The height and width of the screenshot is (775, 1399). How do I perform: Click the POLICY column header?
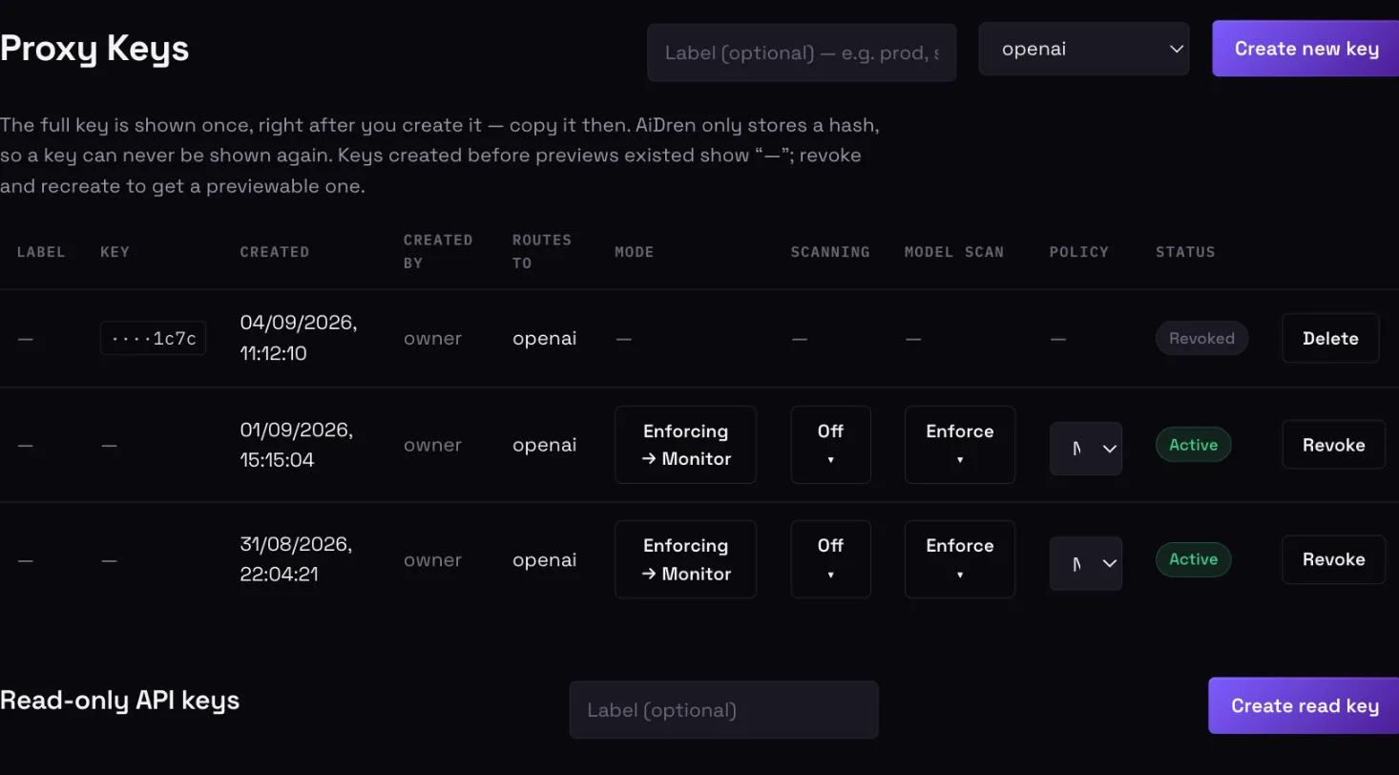click(1079, 252)
